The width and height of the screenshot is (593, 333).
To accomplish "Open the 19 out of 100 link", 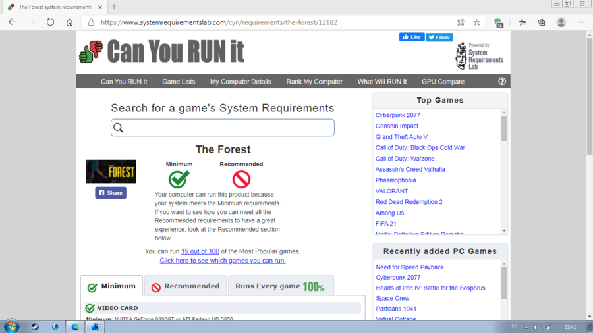I will (200, 251).
